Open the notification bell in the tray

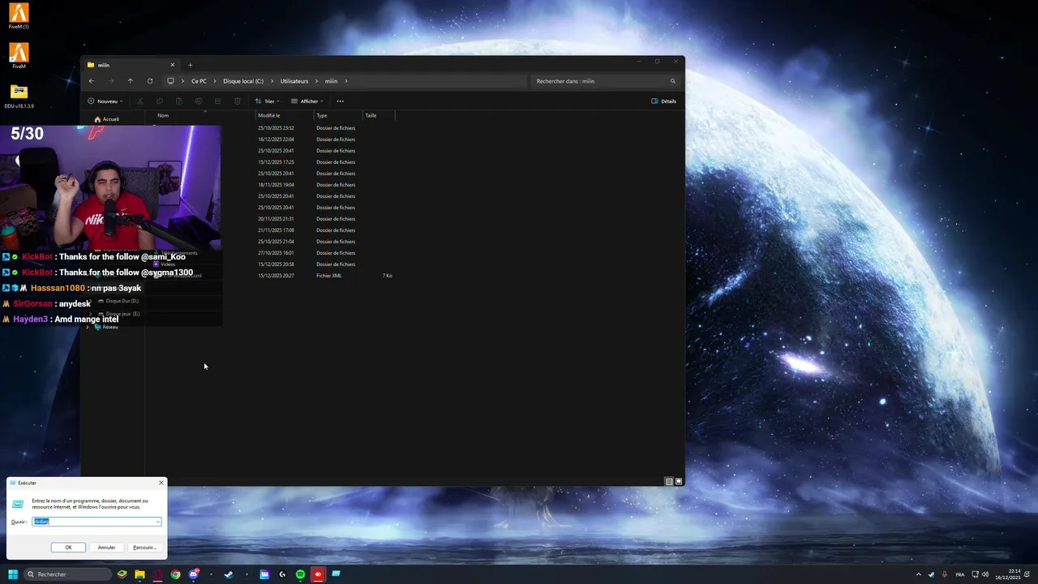[1027, 574]
